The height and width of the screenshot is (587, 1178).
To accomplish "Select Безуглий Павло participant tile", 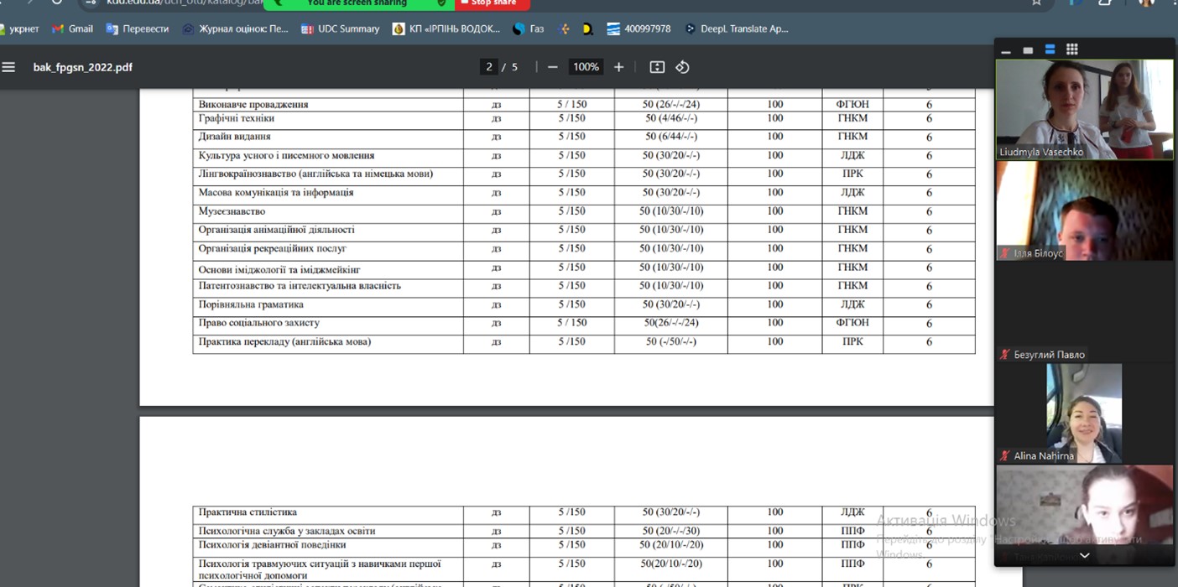I will [x=1084, y=312].
